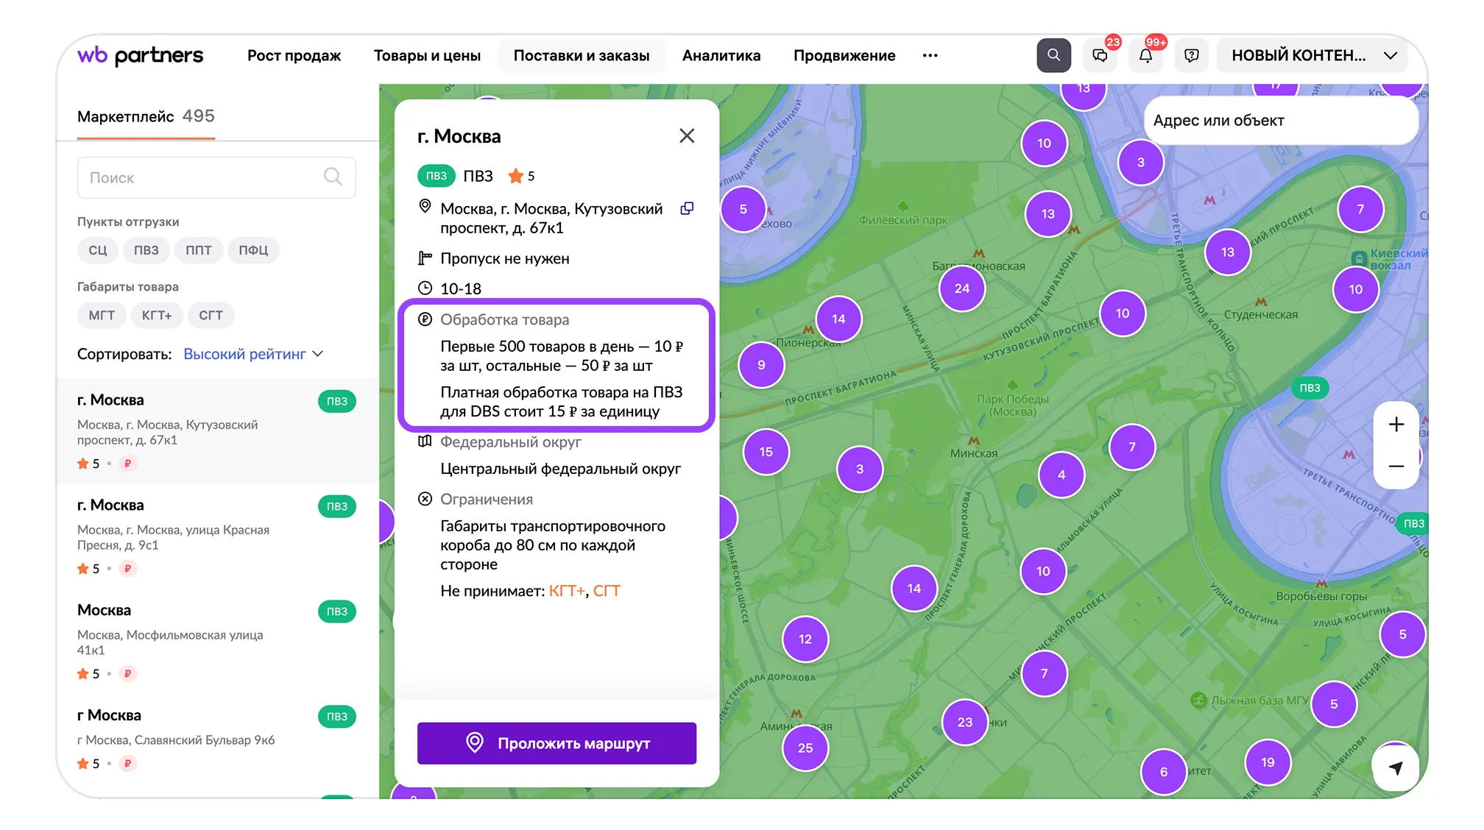The image size is (1484, 830).
Task: Toggle the ПВЗ shipping point filter
Action: pos(146,250)
